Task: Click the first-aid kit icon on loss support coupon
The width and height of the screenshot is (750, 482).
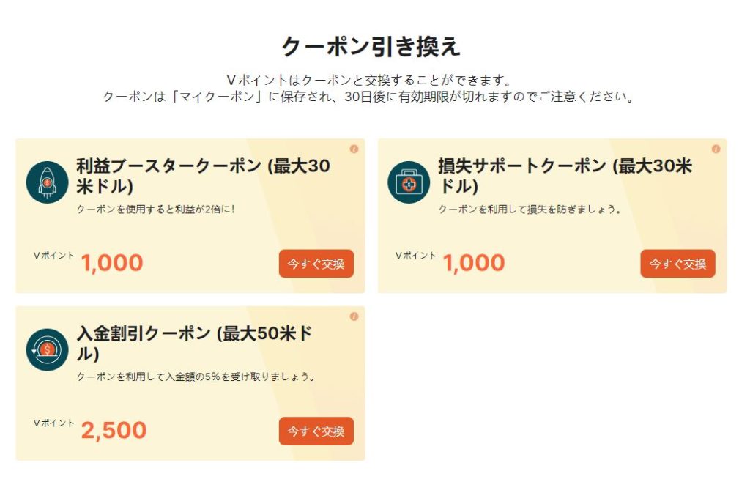Action: pos(409,182)
